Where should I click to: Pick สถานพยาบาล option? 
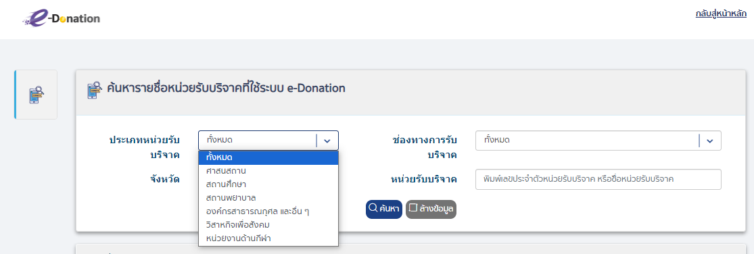268,197
